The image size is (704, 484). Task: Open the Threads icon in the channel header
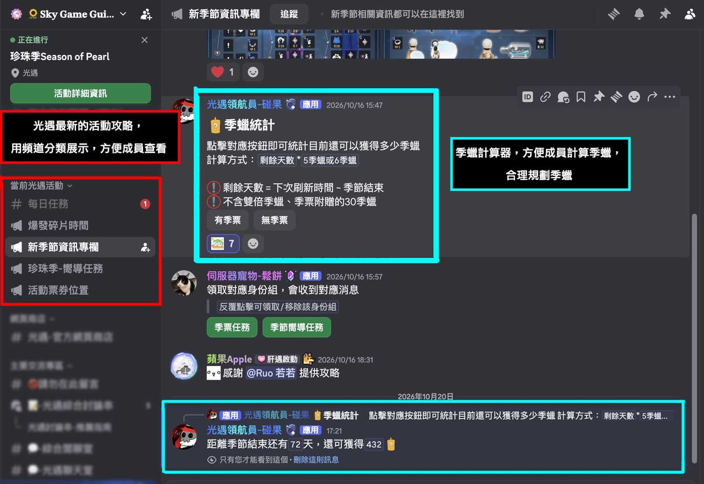tap(614, 14)
